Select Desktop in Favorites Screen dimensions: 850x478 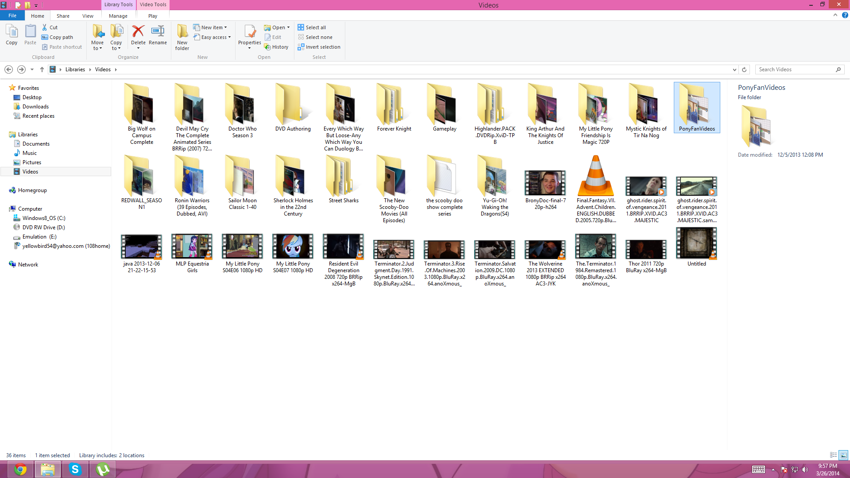(32, 97)
